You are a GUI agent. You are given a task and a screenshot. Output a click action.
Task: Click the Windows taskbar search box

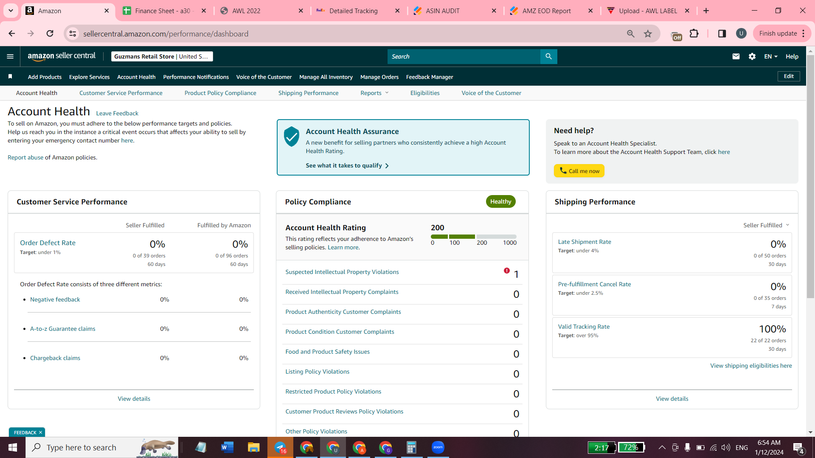tap(102, 447)
